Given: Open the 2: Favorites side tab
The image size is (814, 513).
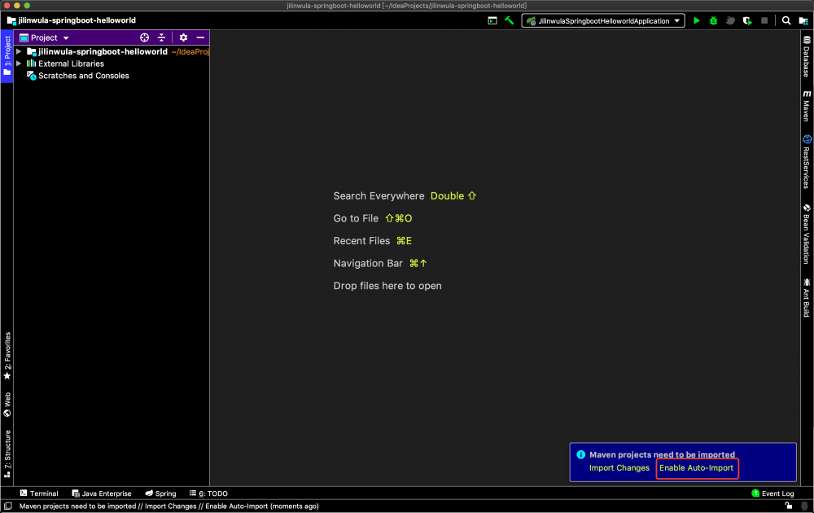Looking at the screenshot, I should (7, 356).
